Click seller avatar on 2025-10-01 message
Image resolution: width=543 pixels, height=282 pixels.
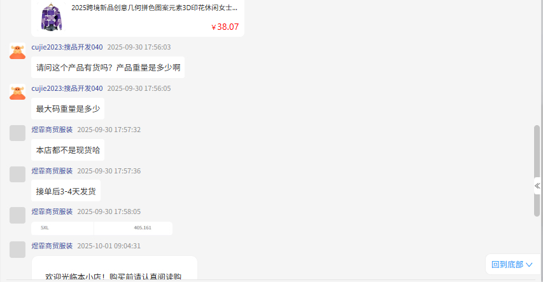(17, 250)
